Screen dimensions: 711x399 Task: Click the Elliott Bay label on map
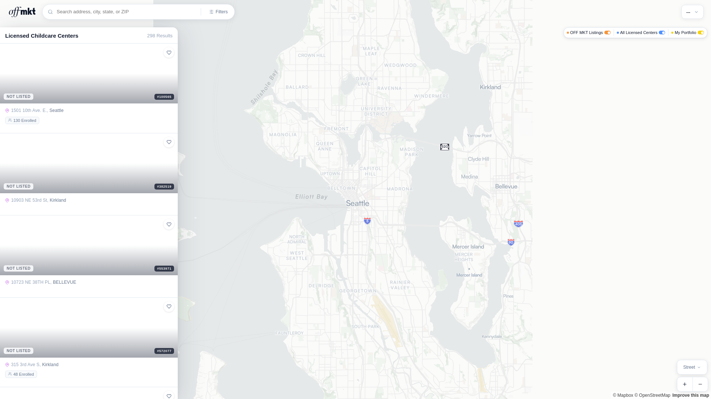pos(311,197)
